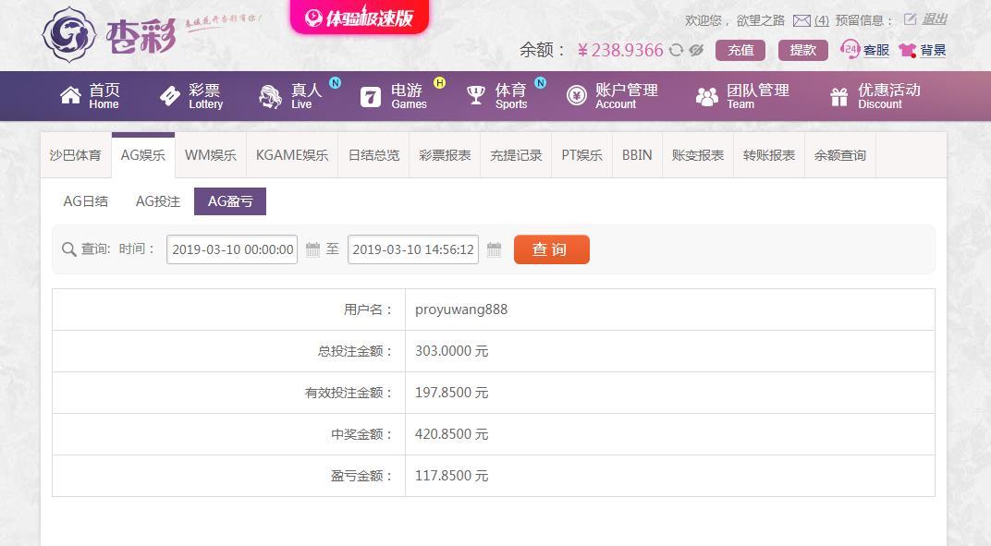Select the AG投注 sub-tab
The height and width of the screenshot is (546, 991).
tap(158, 201)
